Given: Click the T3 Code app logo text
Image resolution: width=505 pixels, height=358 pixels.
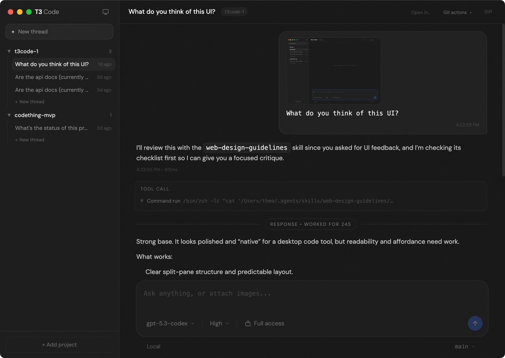Looking at the screenshot, I should coord(47,12).
